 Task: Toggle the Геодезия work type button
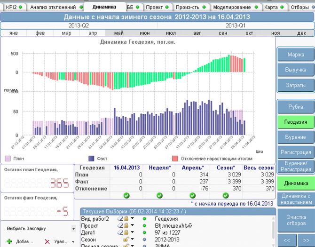[295, 121]
